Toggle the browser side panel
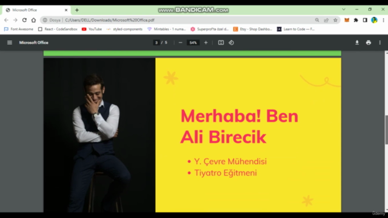 (365, 20)
